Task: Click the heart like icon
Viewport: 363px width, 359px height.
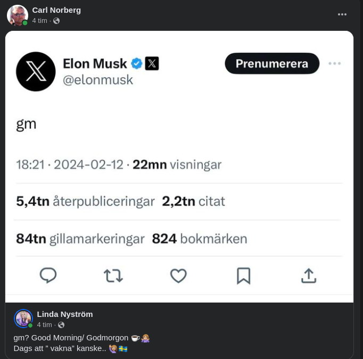Action: coord(178,275)
